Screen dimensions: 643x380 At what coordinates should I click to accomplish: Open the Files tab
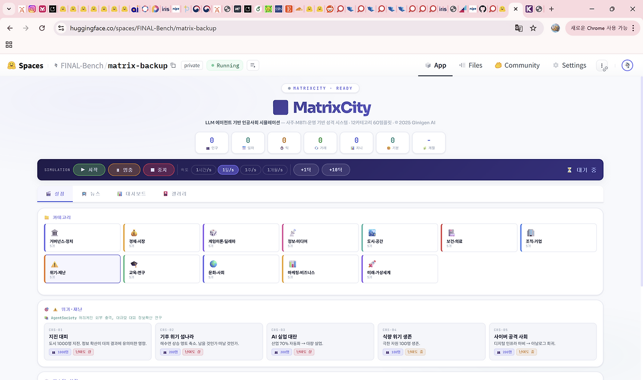(x=471, y=65)
